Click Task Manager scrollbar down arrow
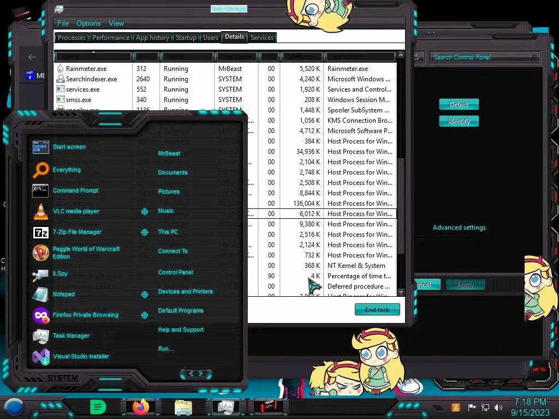559x419 pixels. (401, 292)
